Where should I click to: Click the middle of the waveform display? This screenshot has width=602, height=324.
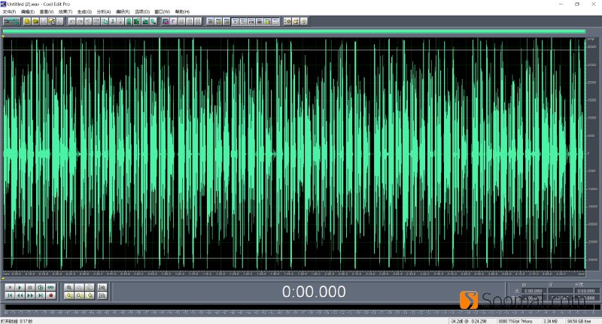click(x=293, y=153)
